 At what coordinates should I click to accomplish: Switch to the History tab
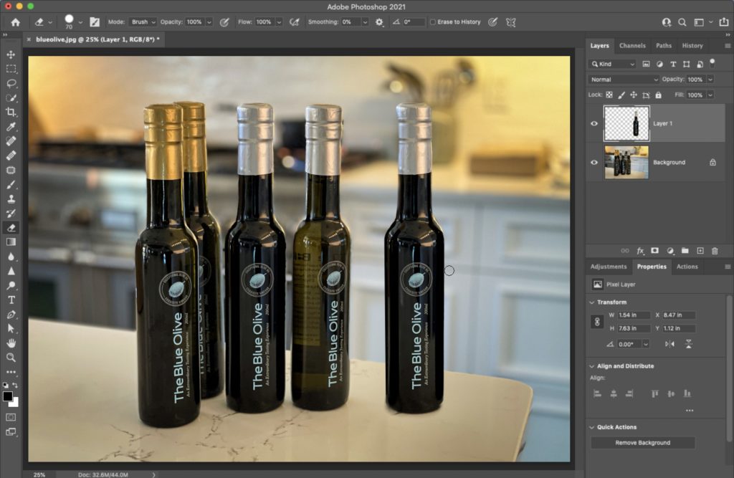pyautogui.click(x=692, y=46)
